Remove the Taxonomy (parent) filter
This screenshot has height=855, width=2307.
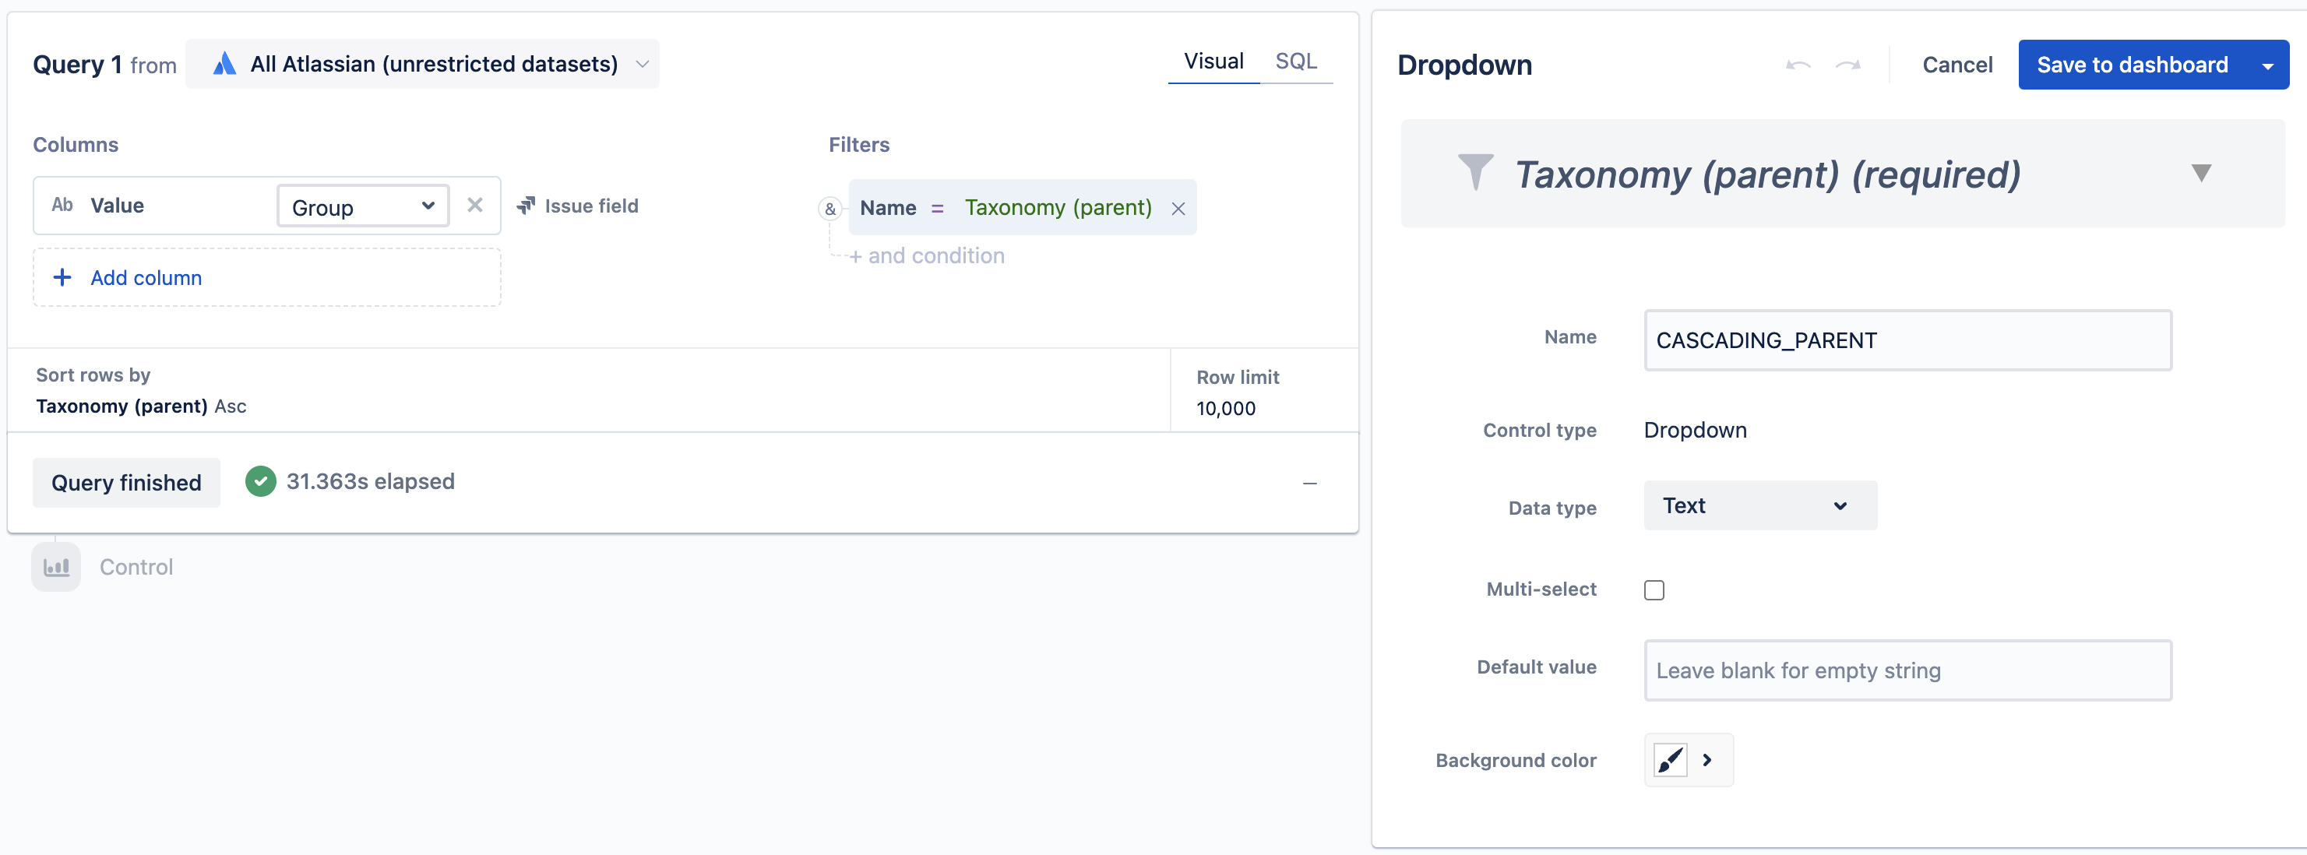(x=1178, y=209)
